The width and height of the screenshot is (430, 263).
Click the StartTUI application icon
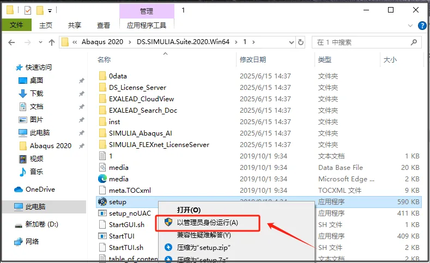[x=102, y=236]
